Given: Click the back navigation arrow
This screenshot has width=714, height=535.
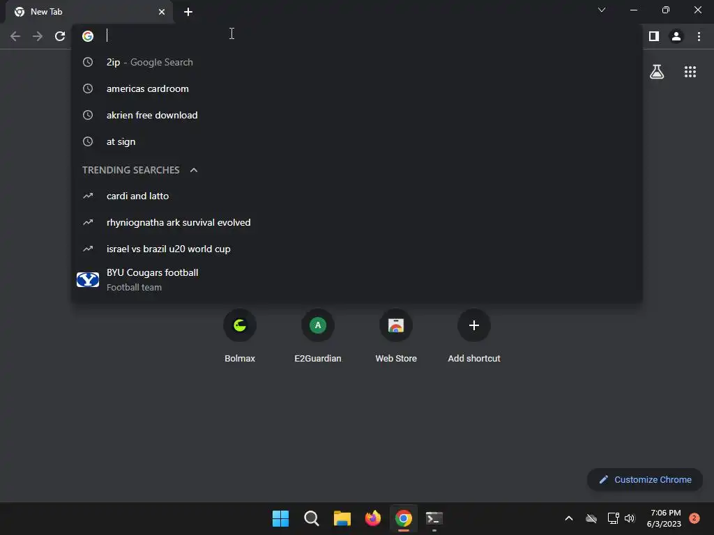Looking at the screenshot, I should point(15,36).
